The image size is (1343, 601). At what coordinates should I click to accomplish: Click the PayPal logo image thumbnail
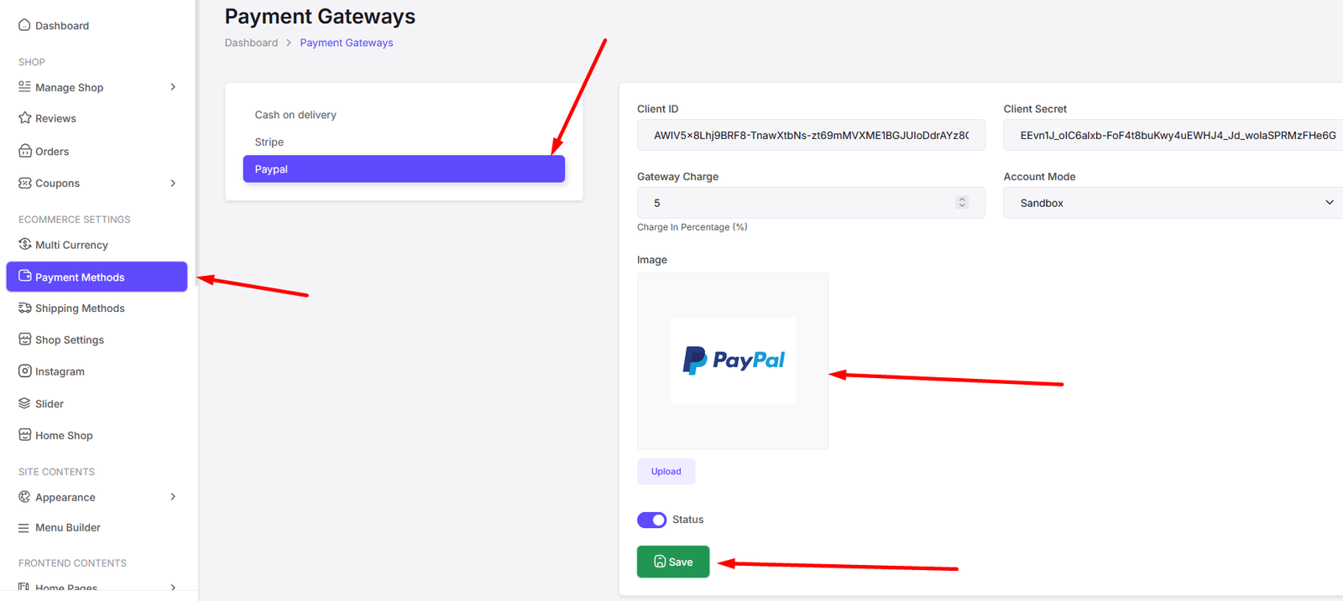click(x=733, y=360)
